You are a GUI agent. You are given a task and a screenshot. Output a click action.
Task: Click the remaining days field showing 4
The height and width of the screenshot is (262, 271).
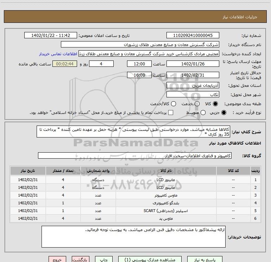coord(101,64)
